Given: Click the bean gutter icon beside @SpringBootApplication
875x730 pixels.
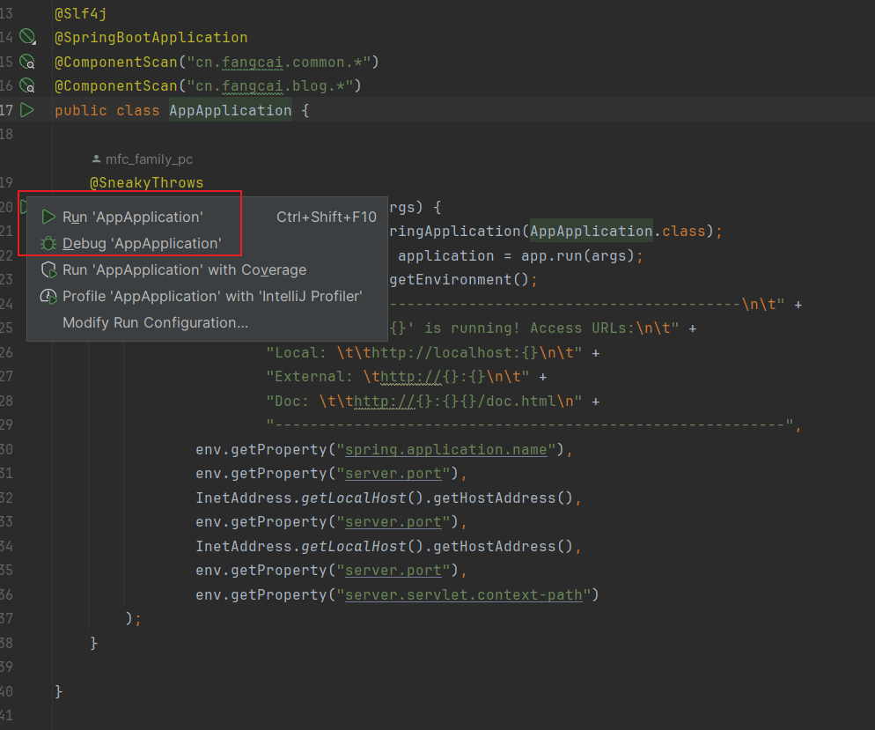Looking at the screenshot, I should [x=27, y=37].
